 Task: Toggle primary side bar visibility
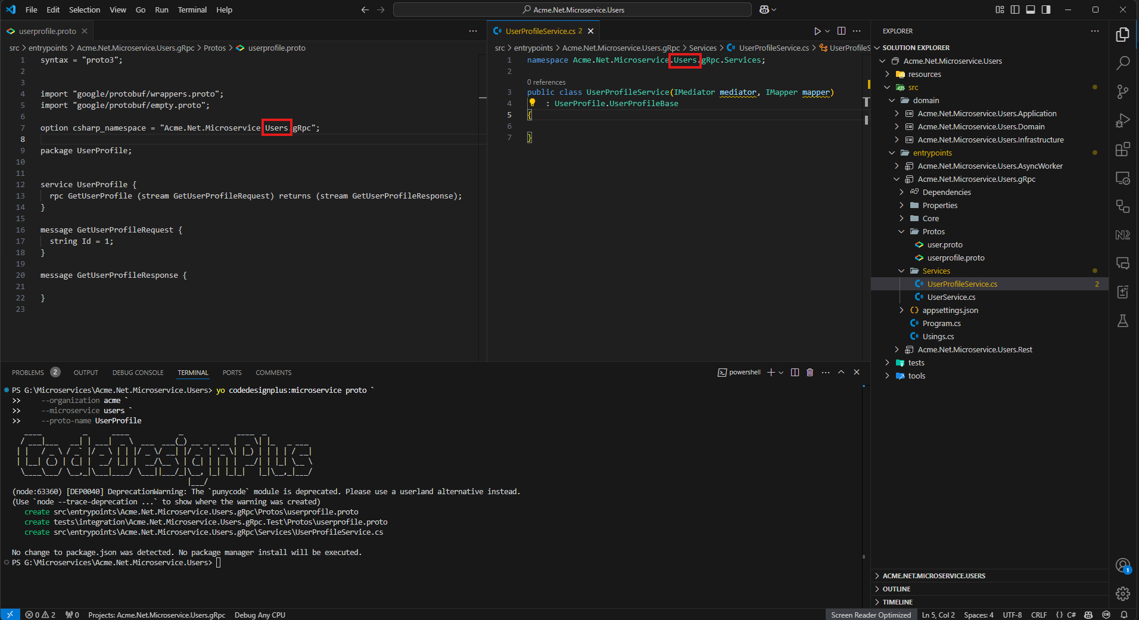(1015, 10)
